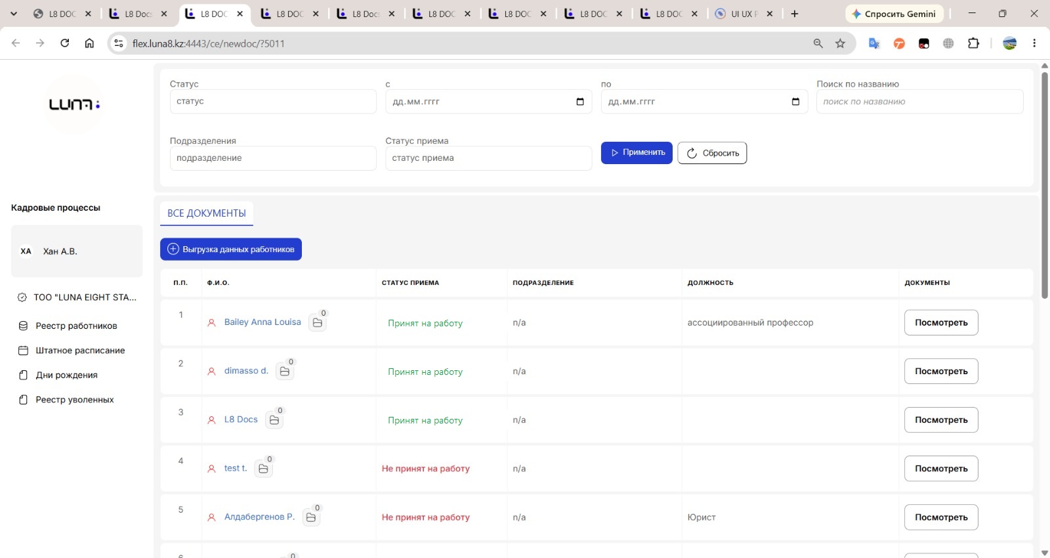Click Посмотреть for Bailey Anna Louisa
Viewport: 1050px width, 558px height.
(x=941, y=322)
